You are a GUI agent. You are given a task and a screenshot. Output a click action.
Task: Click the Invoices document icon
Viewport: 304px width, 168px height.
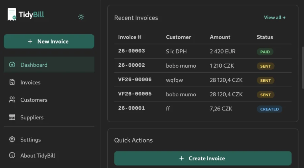(12, 82)
